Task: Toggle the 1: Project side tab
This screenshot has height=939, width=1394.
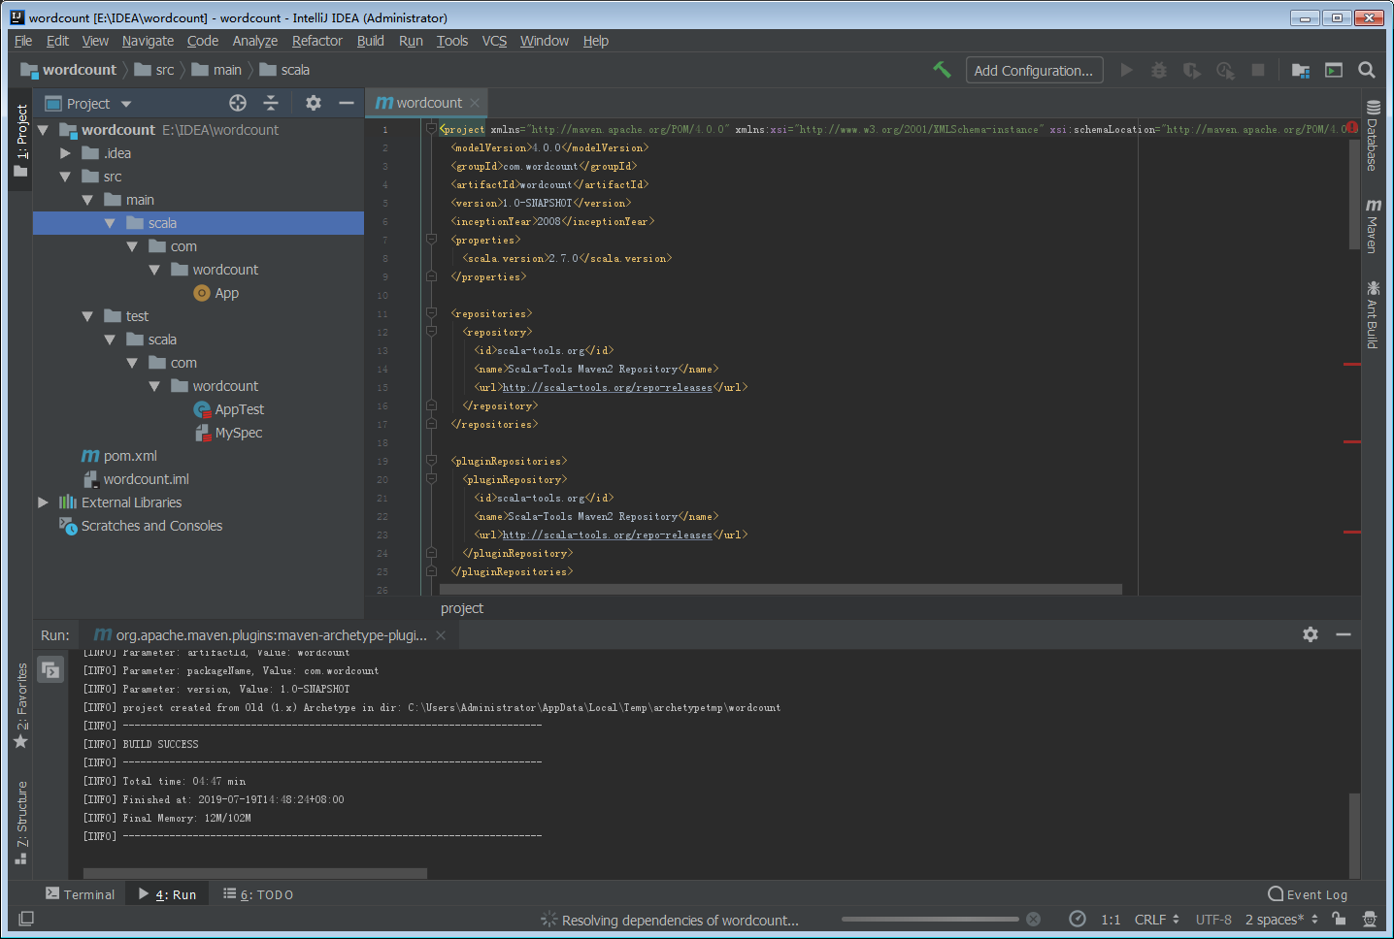Action: point(20,141)
